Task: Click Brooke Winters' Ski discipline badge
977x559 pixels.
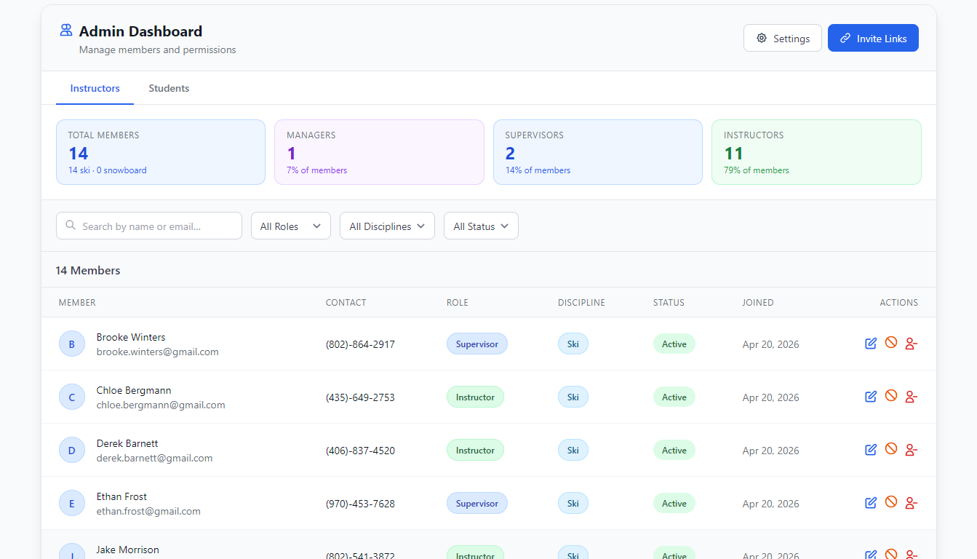Action: [x=573, y=344]
